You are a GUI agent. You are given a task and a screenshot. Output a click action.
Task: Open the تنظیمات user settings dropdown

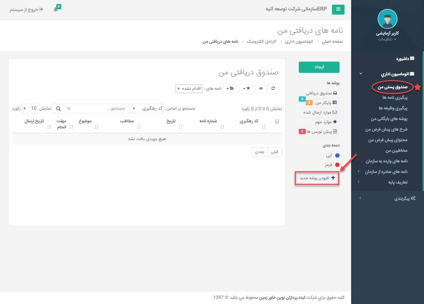tap(387, 39)
